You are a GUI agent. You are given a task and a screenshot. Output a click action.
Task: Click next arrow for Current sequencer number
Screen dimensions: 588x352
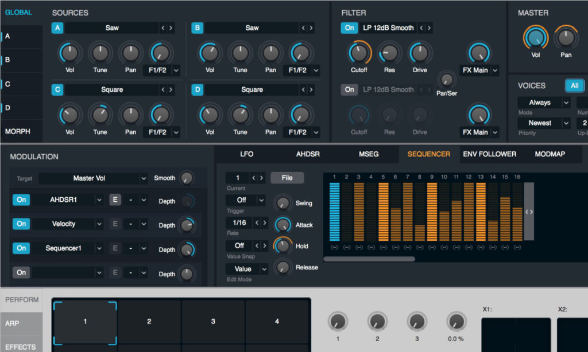click(x=262, y=178)
